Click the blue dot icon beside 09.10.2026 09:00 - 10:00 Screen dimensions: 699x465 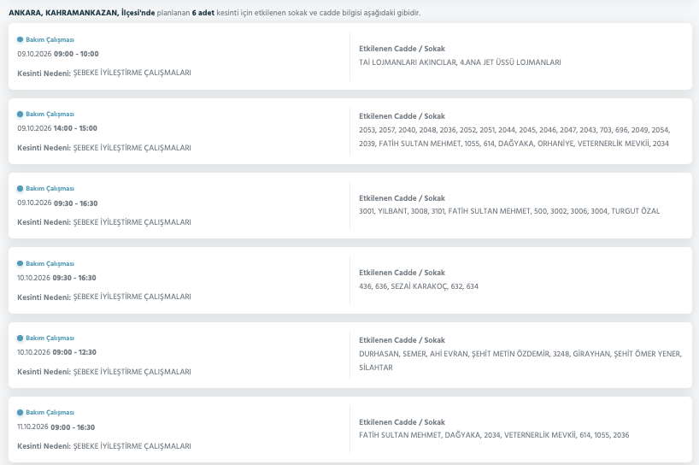click(20, 39)
